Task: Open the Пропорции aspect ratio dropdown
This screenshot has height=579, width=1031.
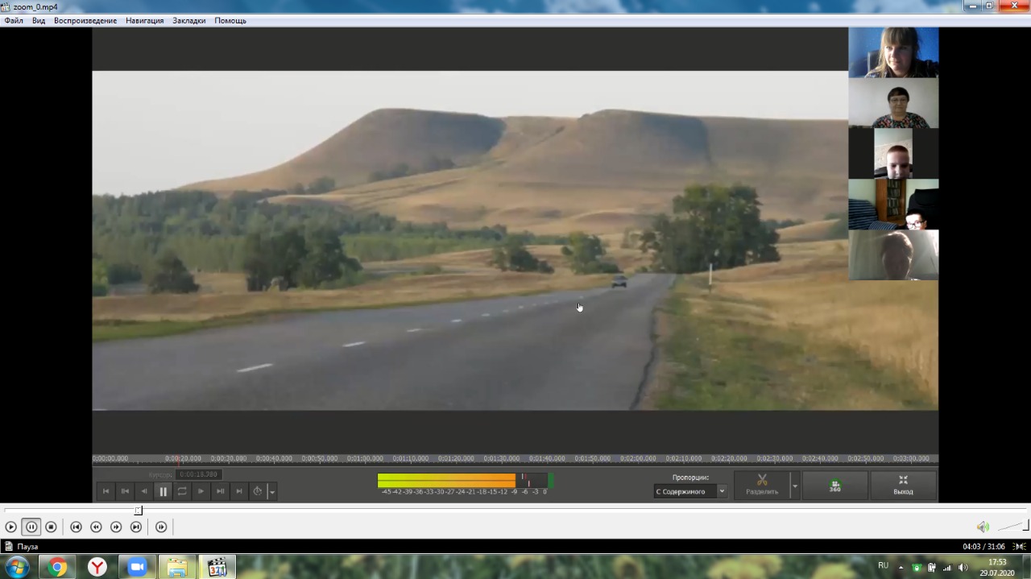Action: pyautogui.click(x=689, y=491)
